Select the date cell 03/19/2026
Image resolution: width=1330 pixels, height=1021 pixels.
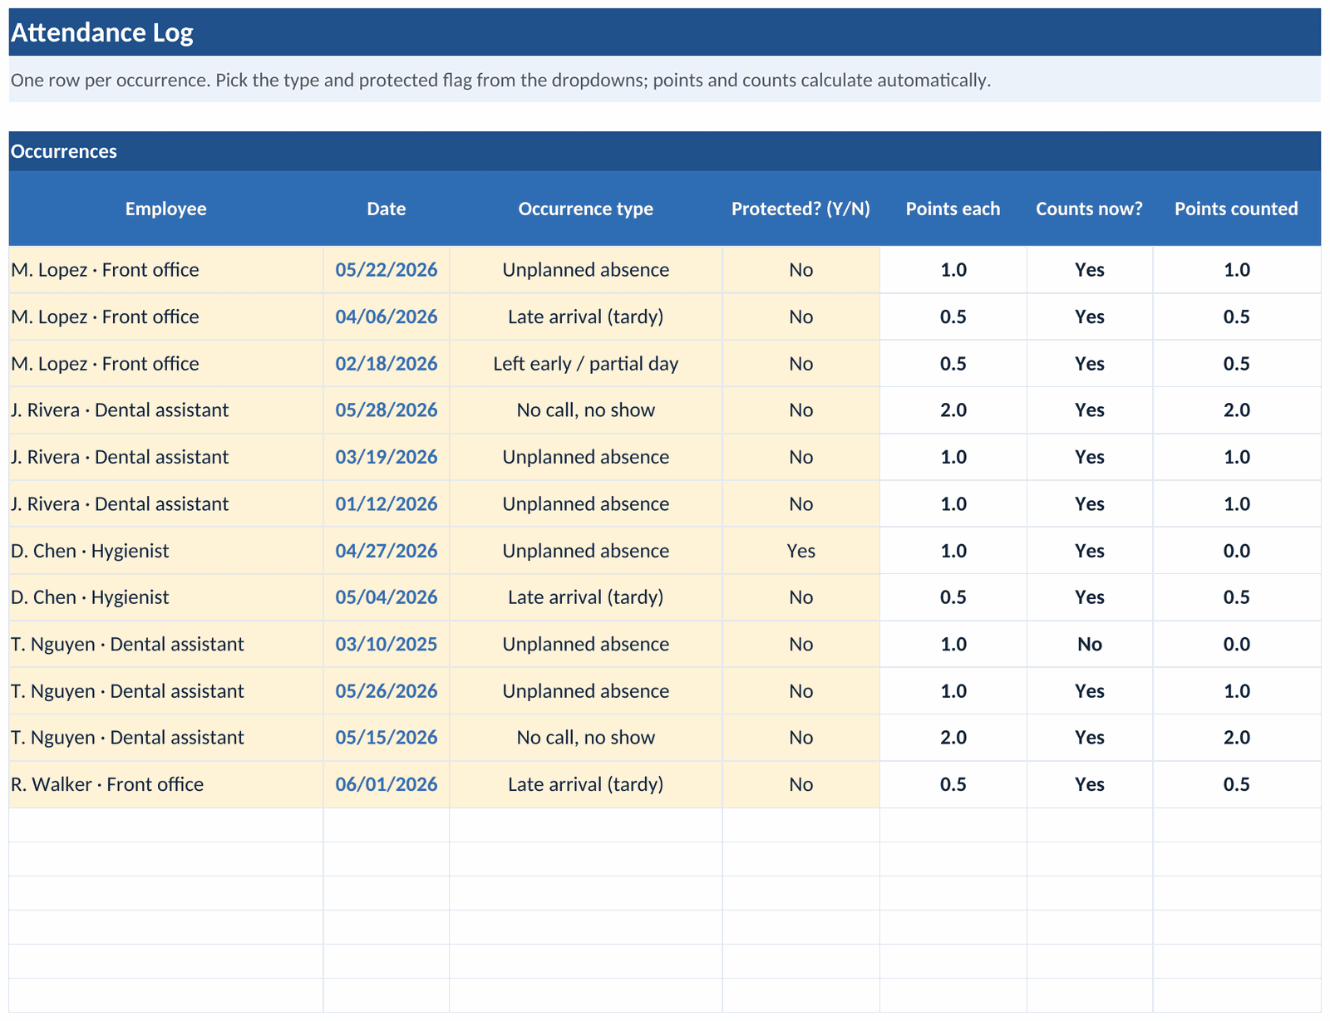[387, 457]
